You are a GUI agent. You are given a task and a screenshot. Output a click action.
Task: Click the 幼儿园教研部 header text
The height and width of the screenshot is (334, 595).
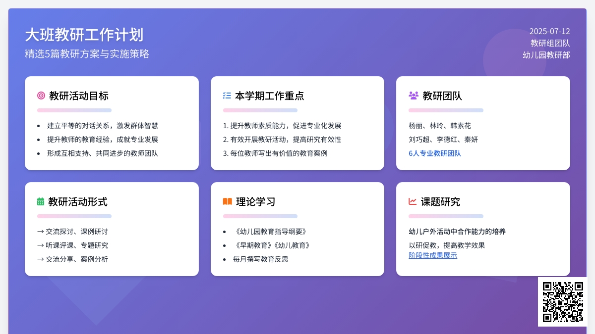pos(546,55)
